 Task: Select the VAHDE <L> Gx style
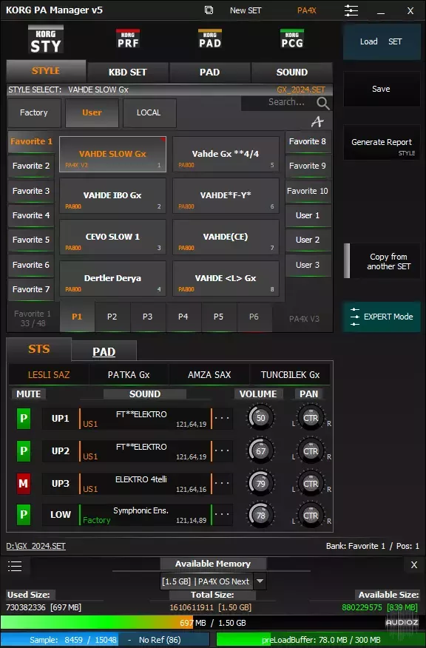click(x=226, y=279)
